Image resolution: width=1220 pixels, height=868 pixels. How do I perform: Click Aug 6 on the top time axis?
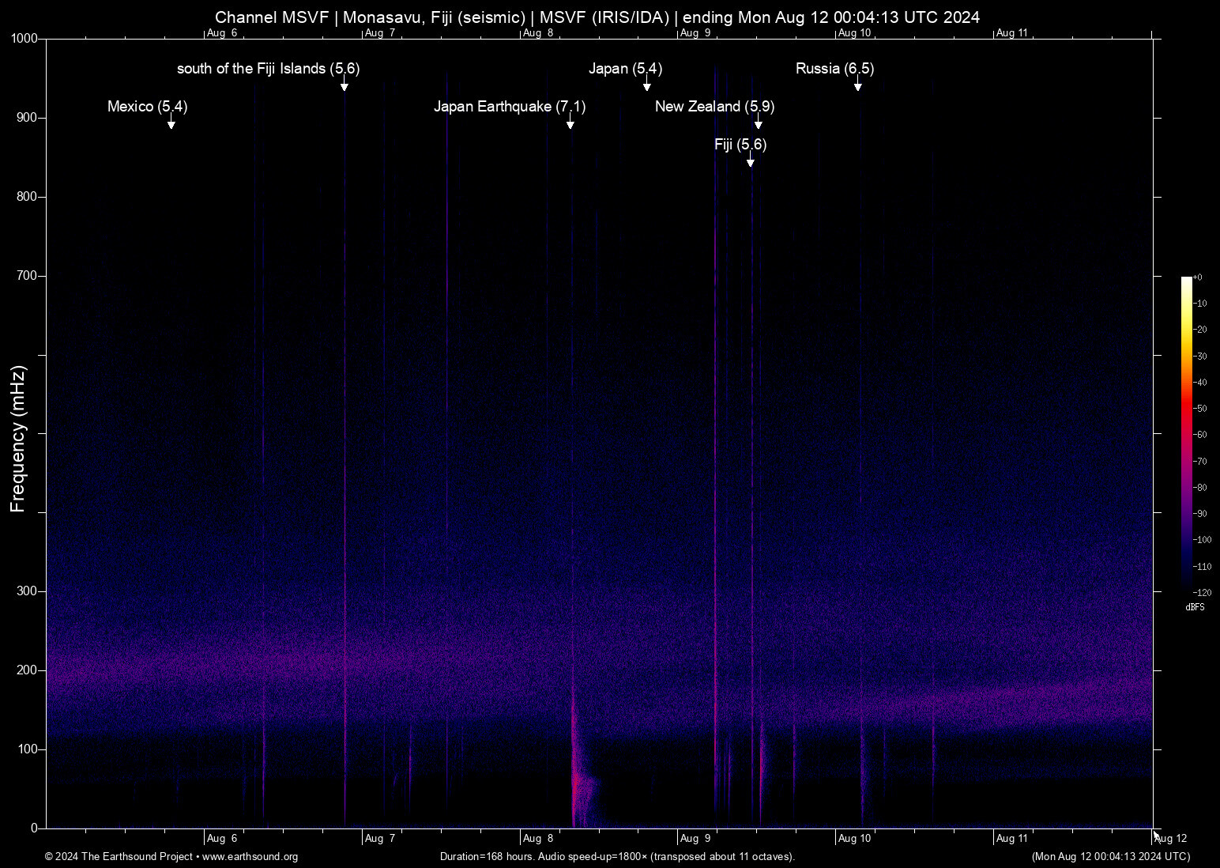(x=222, y=33)
